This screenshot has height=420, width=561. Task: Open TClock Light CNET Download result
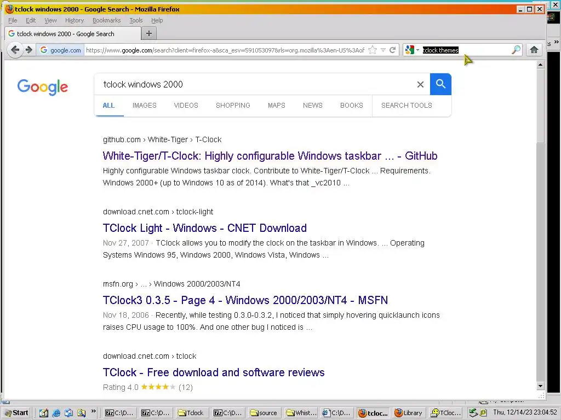point(205,228)
